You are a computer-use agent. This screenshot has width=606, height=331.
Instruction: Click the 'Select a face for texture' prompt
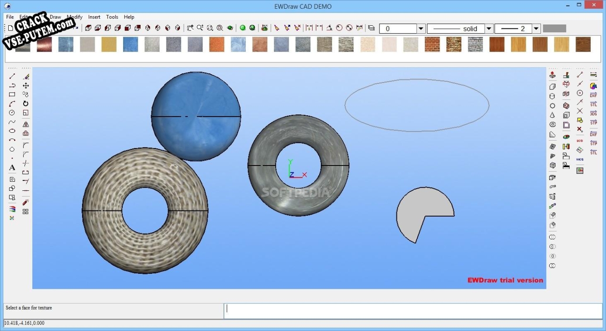29,308
